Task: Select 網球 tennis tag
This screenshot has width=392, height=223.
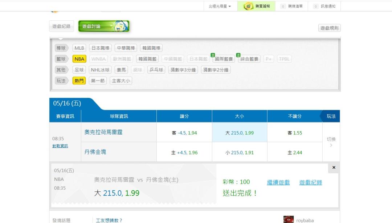Action: pyautogui.click(x=138, y=70)
